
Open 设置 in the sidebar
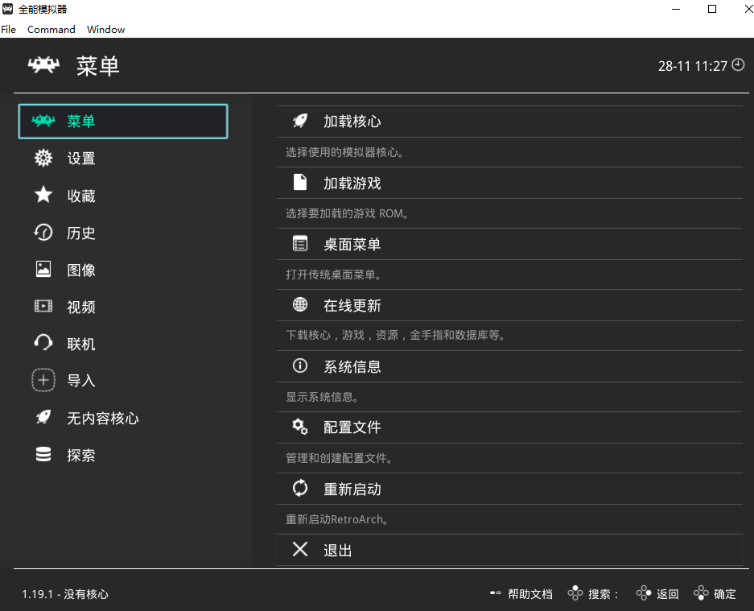80,159
